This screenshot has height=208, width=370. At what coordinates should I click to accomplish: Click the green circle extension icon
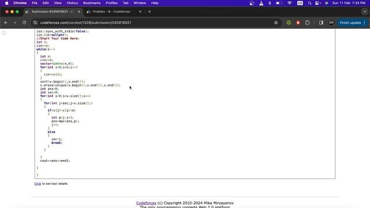point(288,23)
